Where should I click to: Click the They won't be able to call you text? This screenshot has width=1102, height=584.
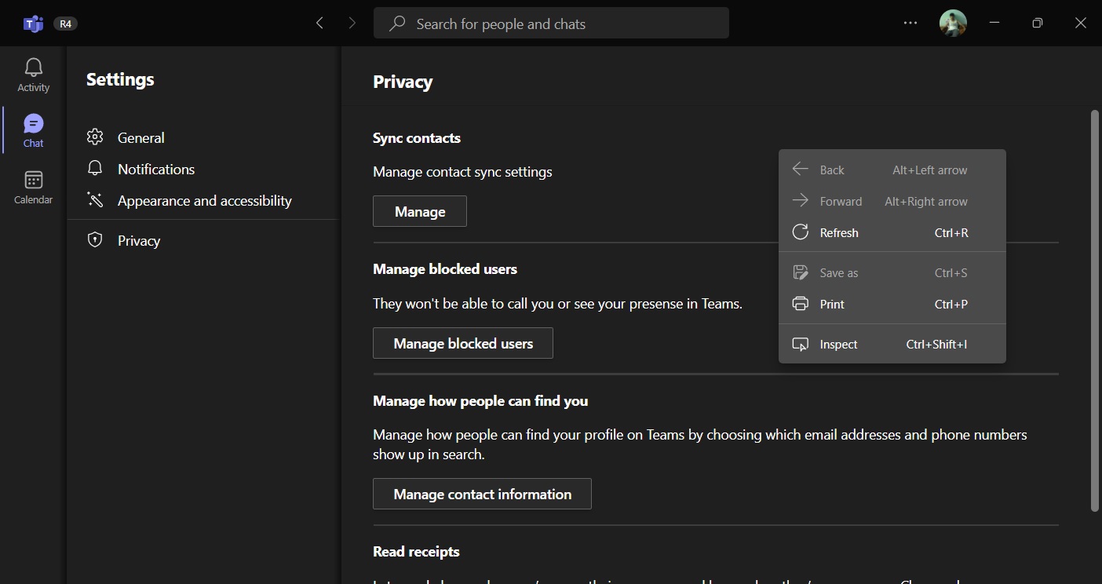pyautogui.click(x=557, y=303)
